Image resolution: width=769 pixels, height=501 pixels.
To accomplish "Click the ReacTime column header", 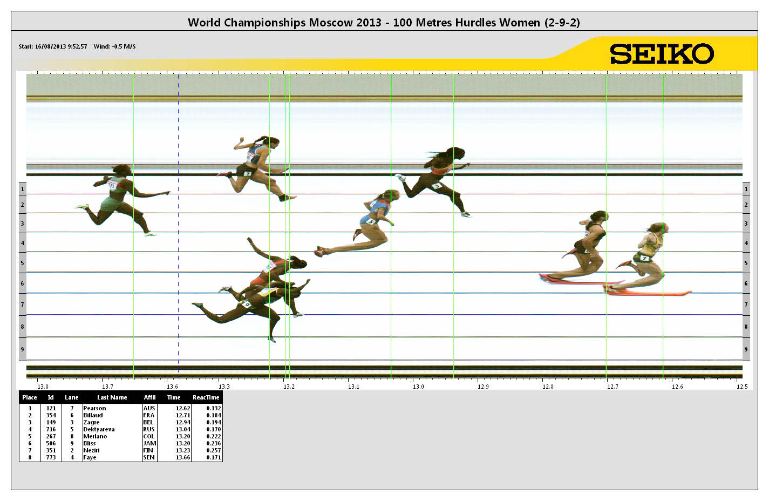I will [x=206, y=397].
